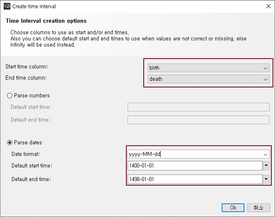Image resolution: width=275 pixels, height=217 pixels.
Task: Click the 1400-01-01 default start time field
Action: 195,166
